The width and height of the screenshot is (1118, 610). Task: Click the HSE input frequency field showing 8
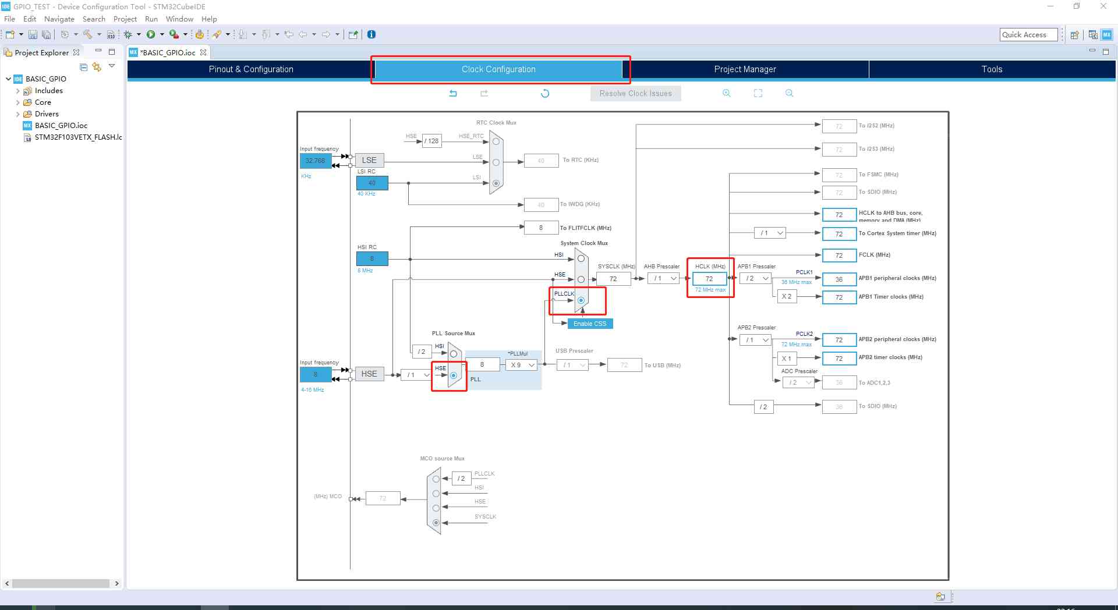[316, 374]
